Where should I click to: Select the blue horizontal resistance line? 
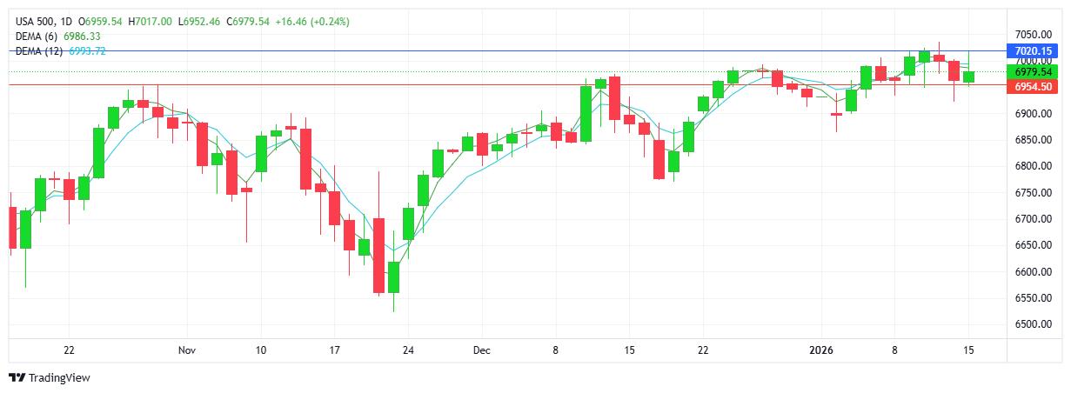click(522, 51)
